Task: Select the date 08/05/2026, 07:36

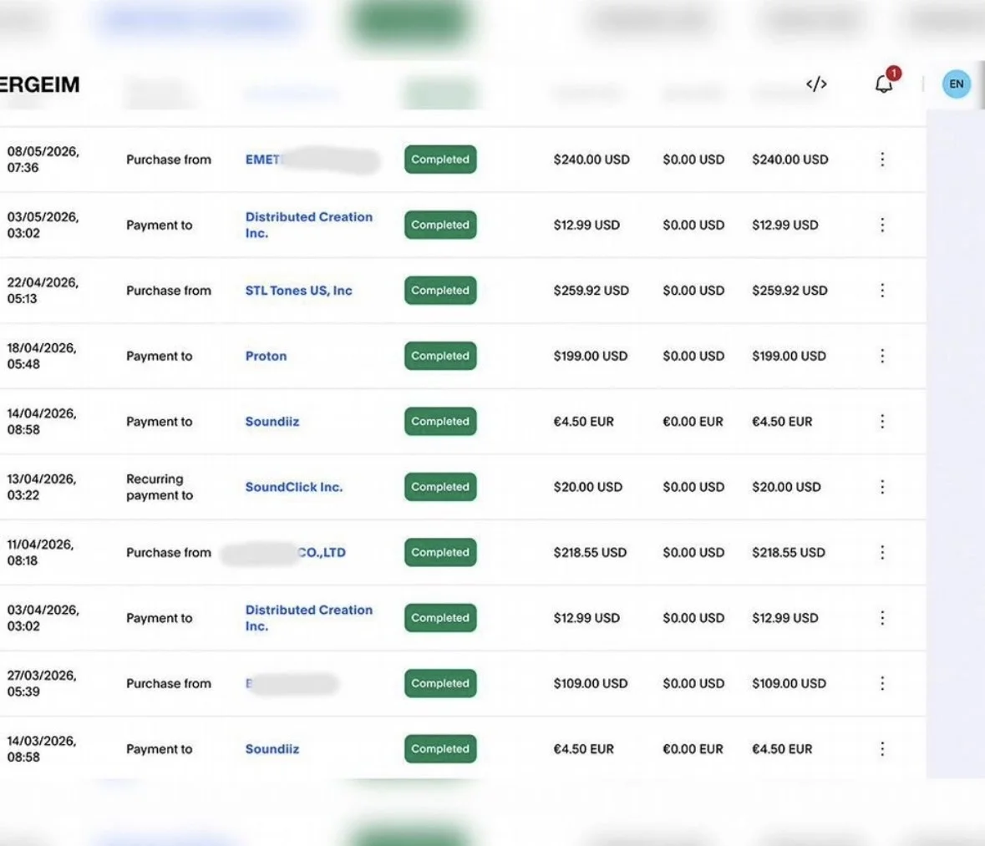Action: click(43, 160)
